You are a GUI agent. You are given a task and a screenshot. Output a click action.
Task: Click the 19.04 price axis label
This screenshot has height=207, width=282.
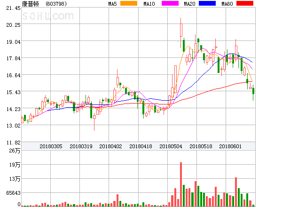click(x=13, y=42)
